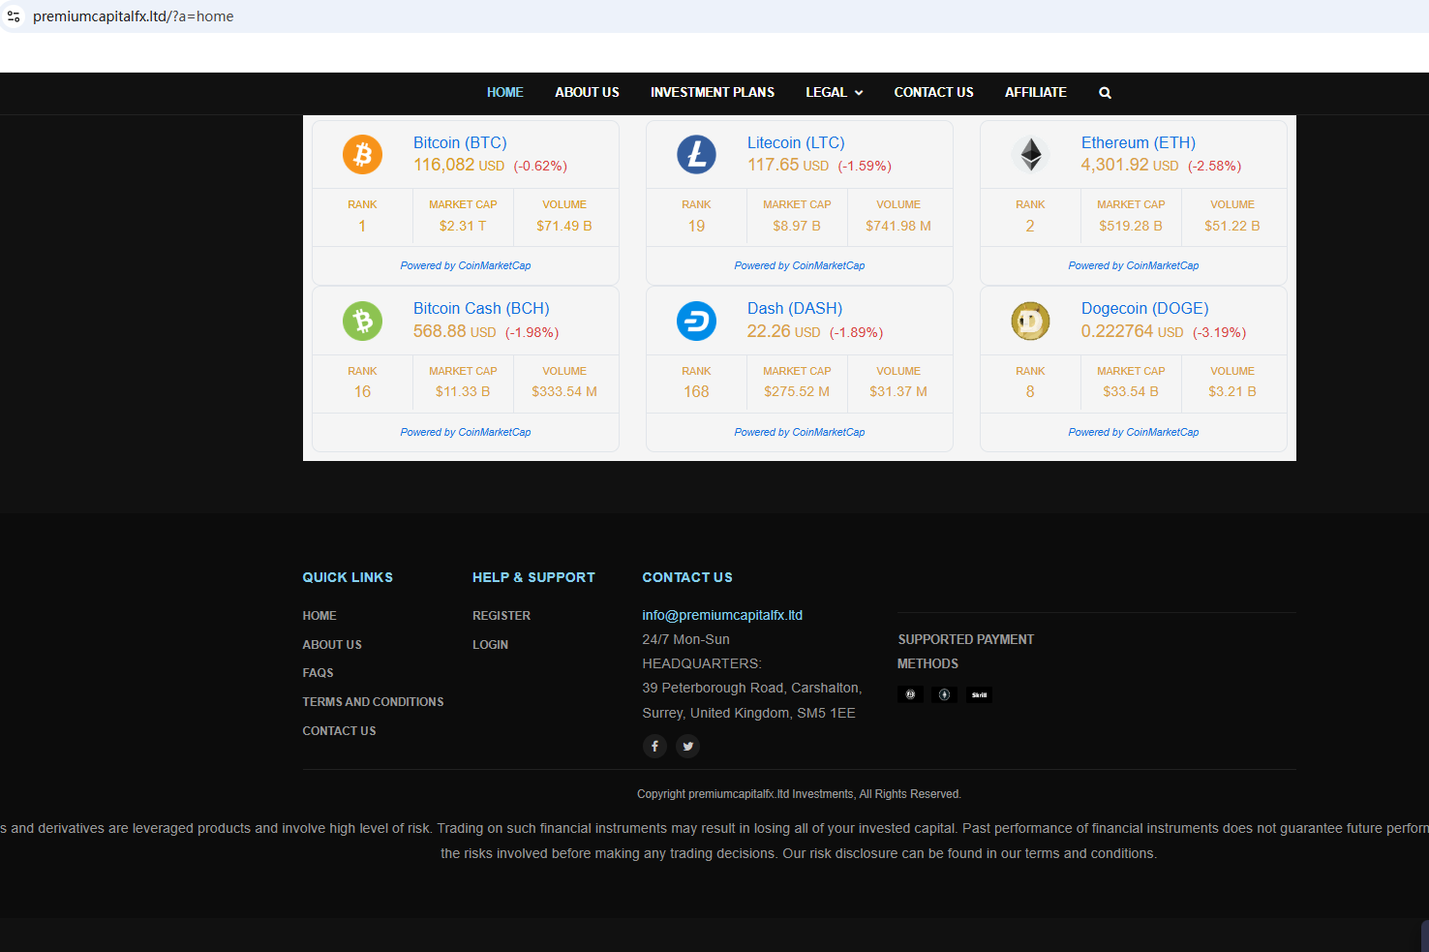Click the orange Bitcoin logo icon
The height and width of the screenshot is (952, 1429).
pos(362,155)
